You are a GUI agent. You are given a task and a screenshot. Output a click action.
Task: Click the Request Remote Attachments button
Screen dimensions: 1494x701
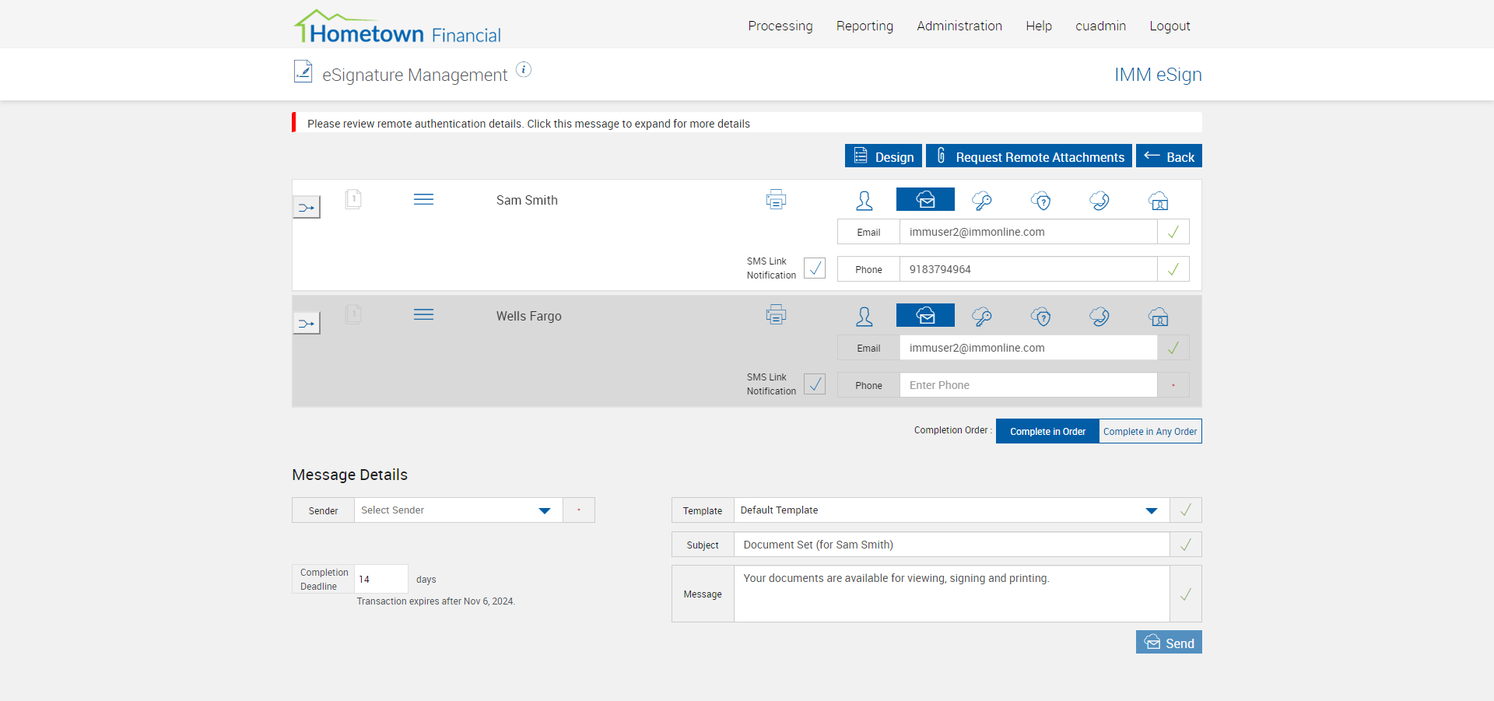click(1029, 156)
